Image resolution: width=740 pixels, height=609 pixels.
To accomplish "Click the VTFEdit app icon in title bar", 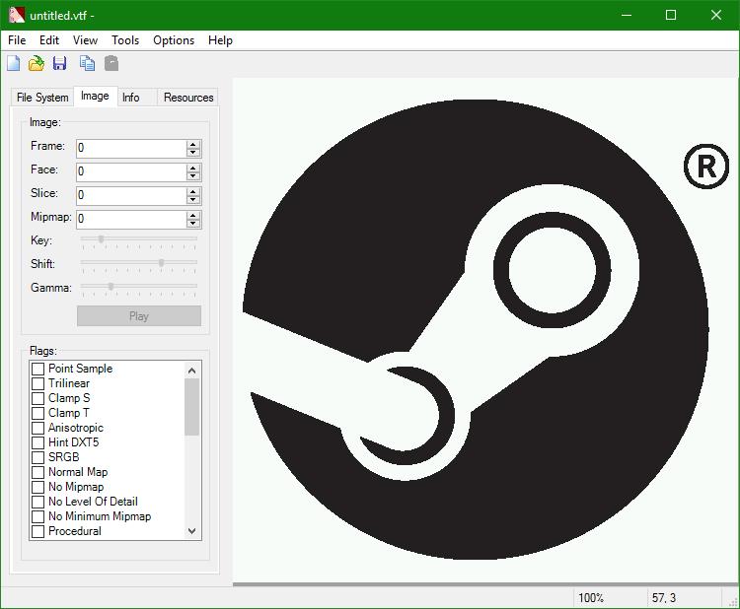I will tap(16, 15).
